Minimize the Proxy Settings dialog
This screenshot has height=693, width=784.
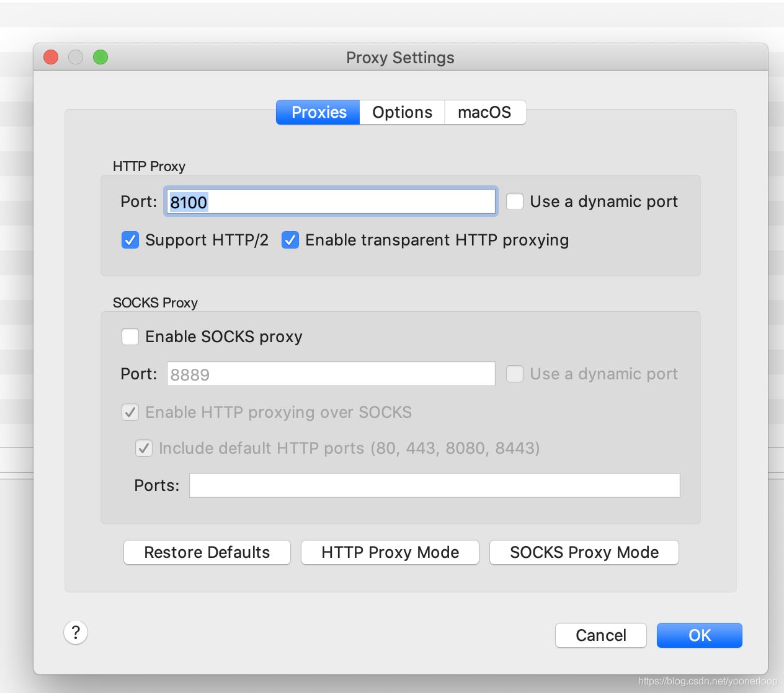pos(76,58)
